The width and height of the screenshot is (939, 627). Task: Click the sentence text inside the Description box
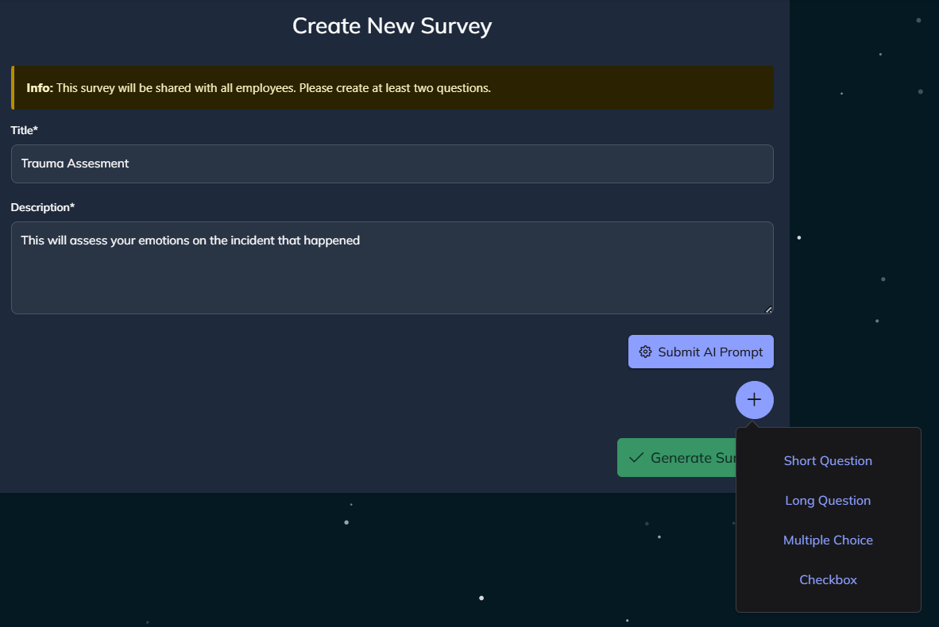[191, 240]
